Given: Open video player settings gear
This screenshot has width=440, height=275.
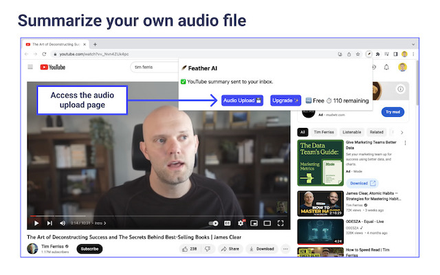Looking at the screenshot, I should click(241, 223).
